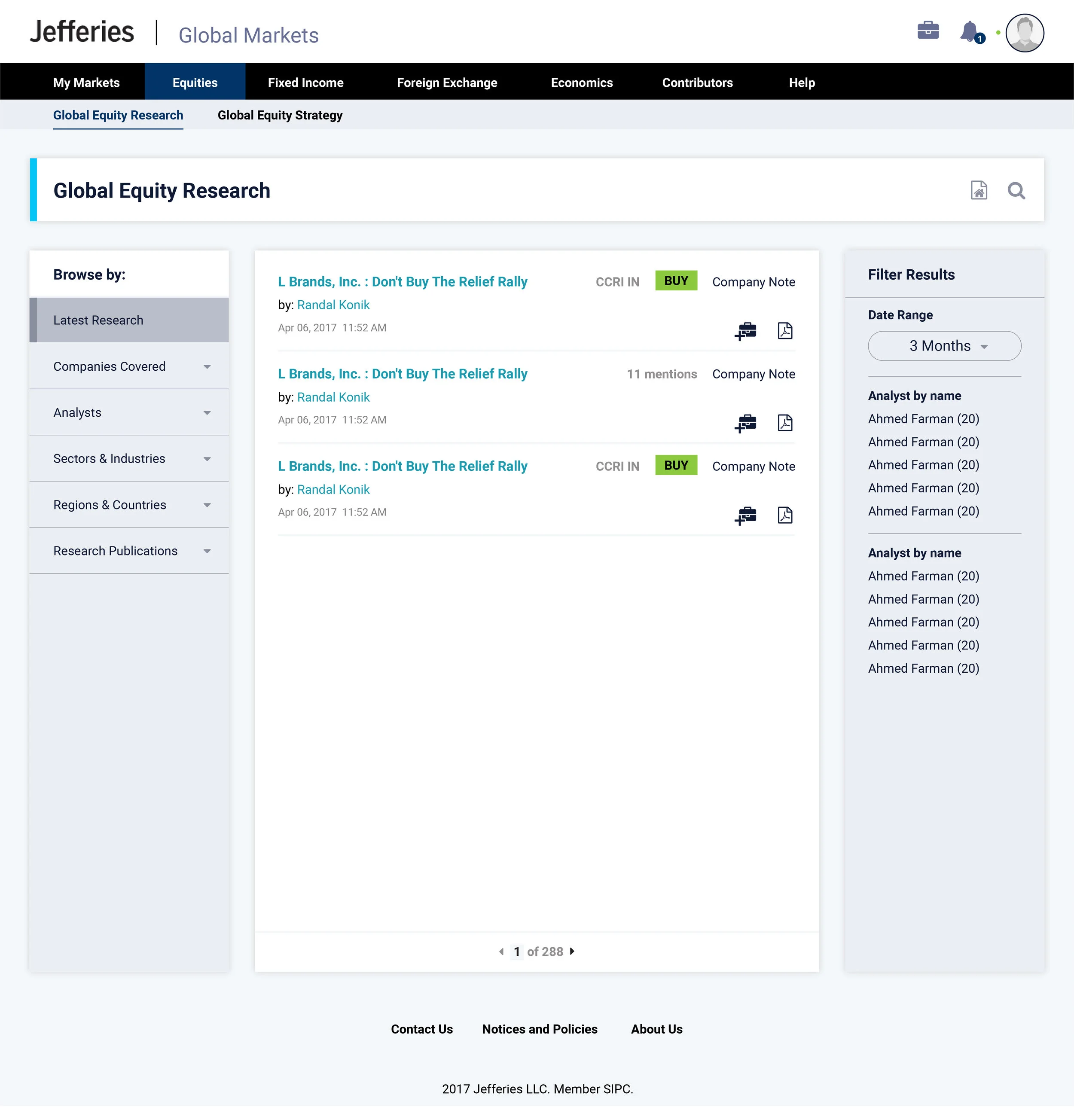
Task: Open PDF of first L Brands note
Action: pos(785,330)
